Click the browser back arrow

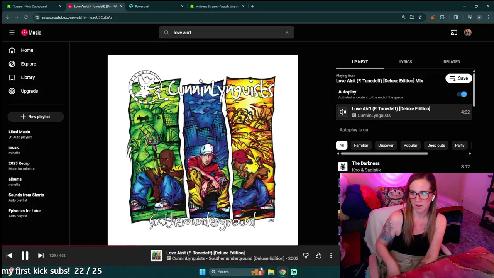[x=7, y=17]
